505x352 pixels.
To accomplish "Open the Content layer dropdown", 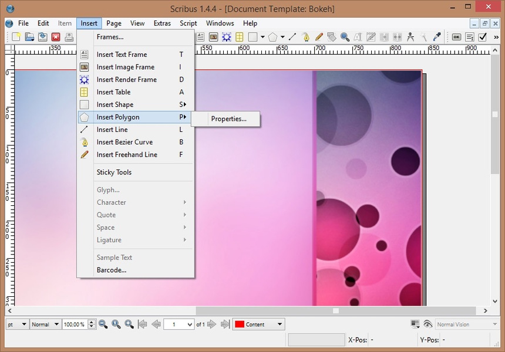I will (x=258, y=324).
